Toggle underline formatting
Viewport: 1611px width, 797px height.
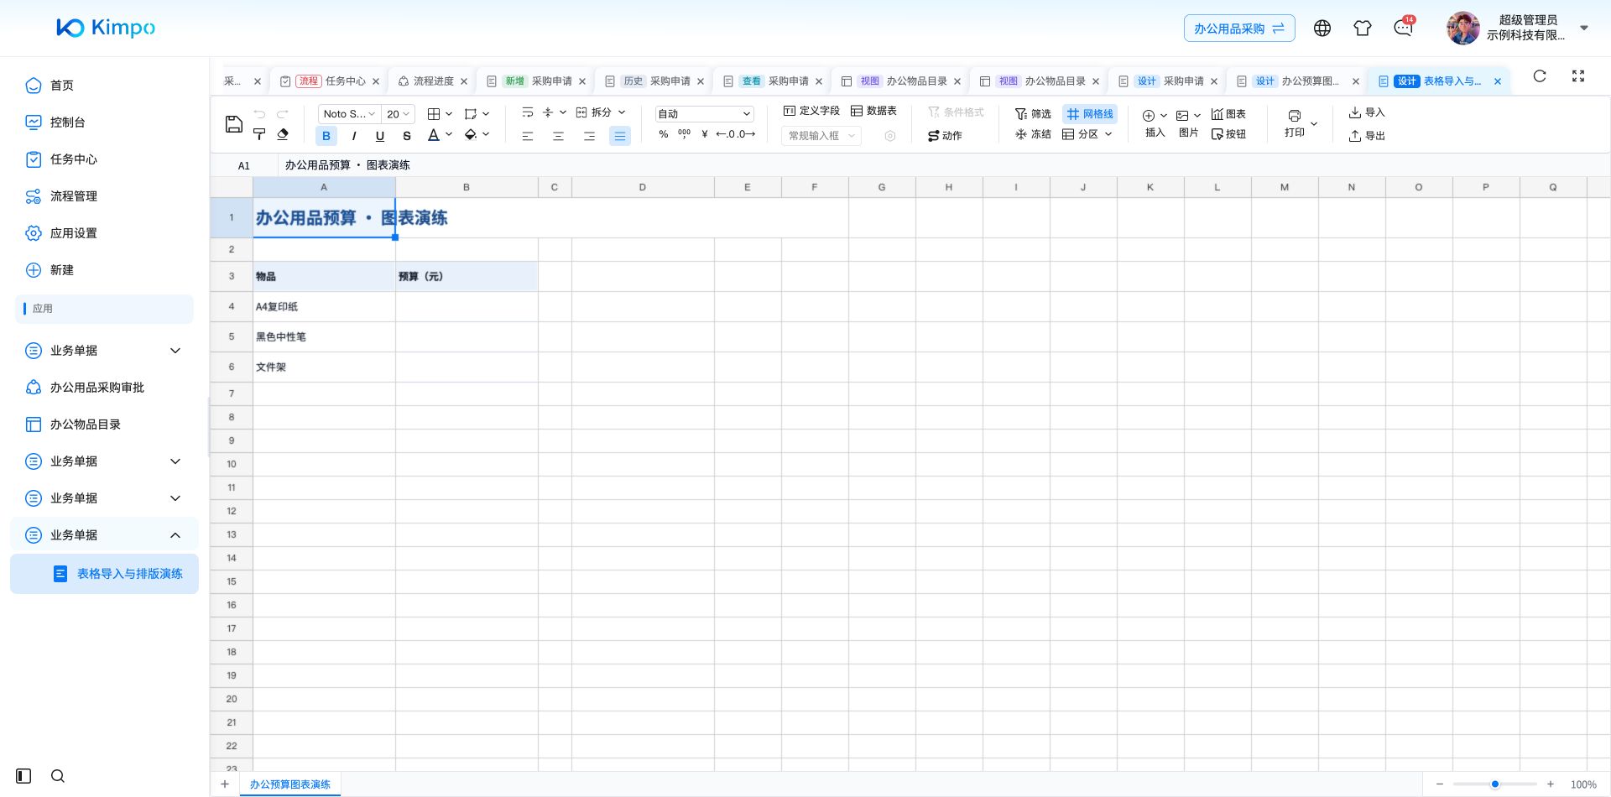[x=380, y=136]
